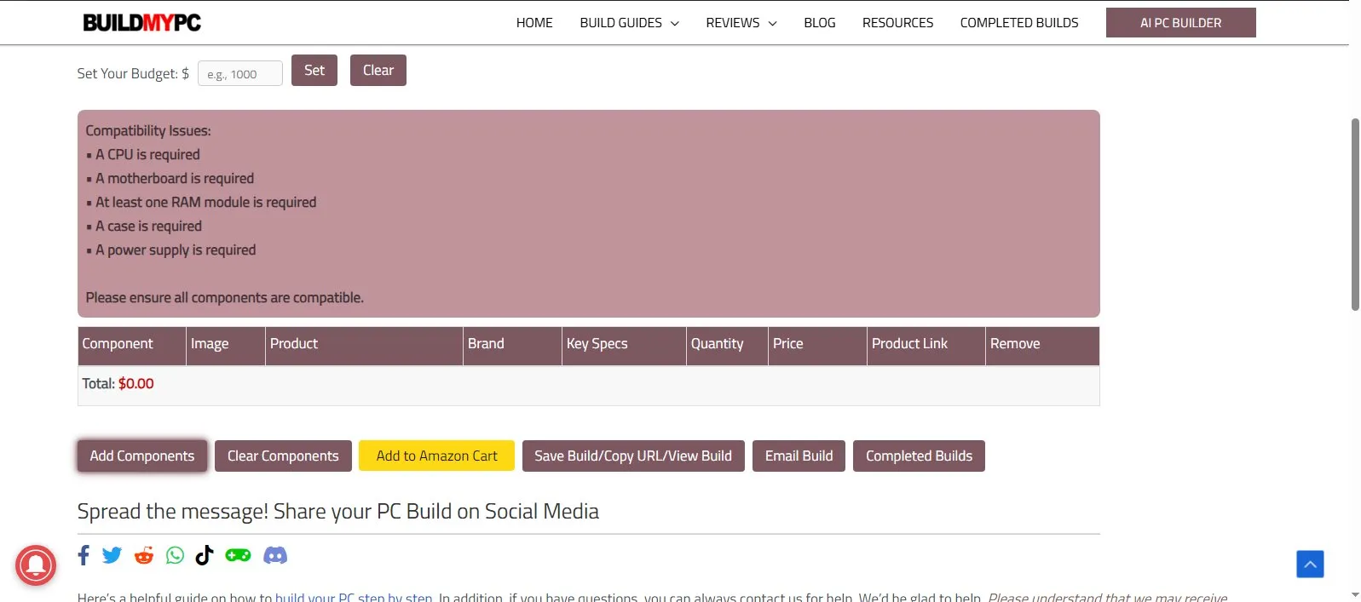
Task: Open the BuildMyPC logo homepage
Action: click(x=141, y=23)
